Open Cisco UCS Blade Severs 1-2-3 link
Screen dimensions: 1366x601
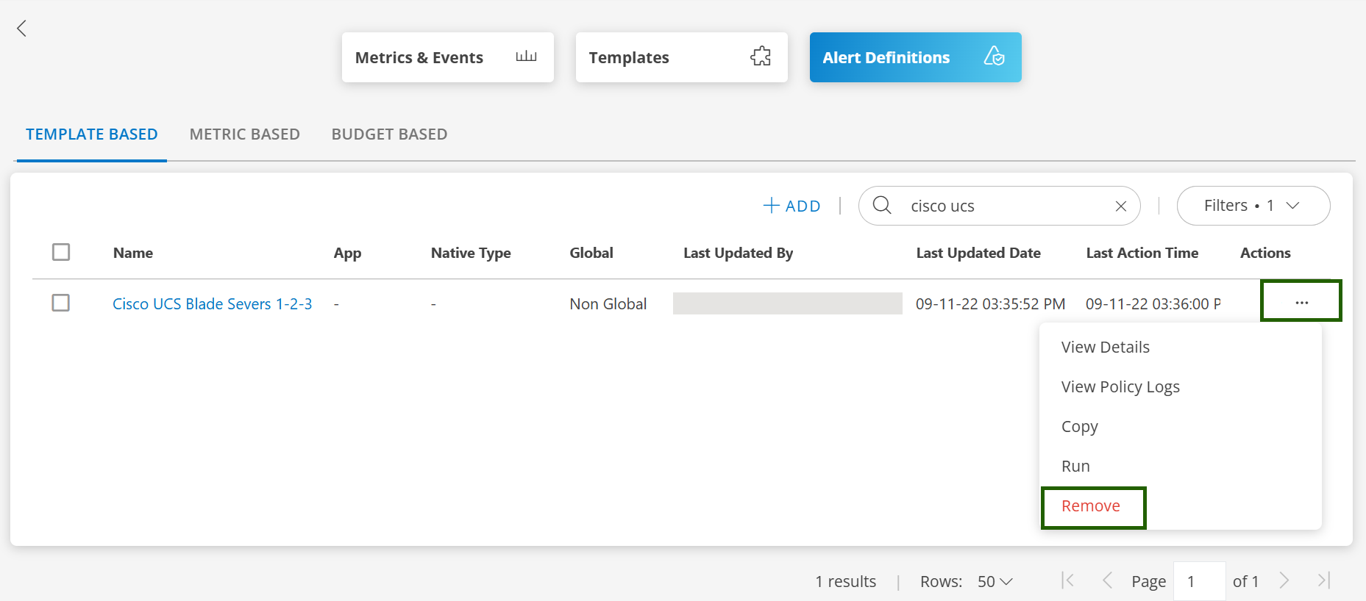tap(212, 304)
